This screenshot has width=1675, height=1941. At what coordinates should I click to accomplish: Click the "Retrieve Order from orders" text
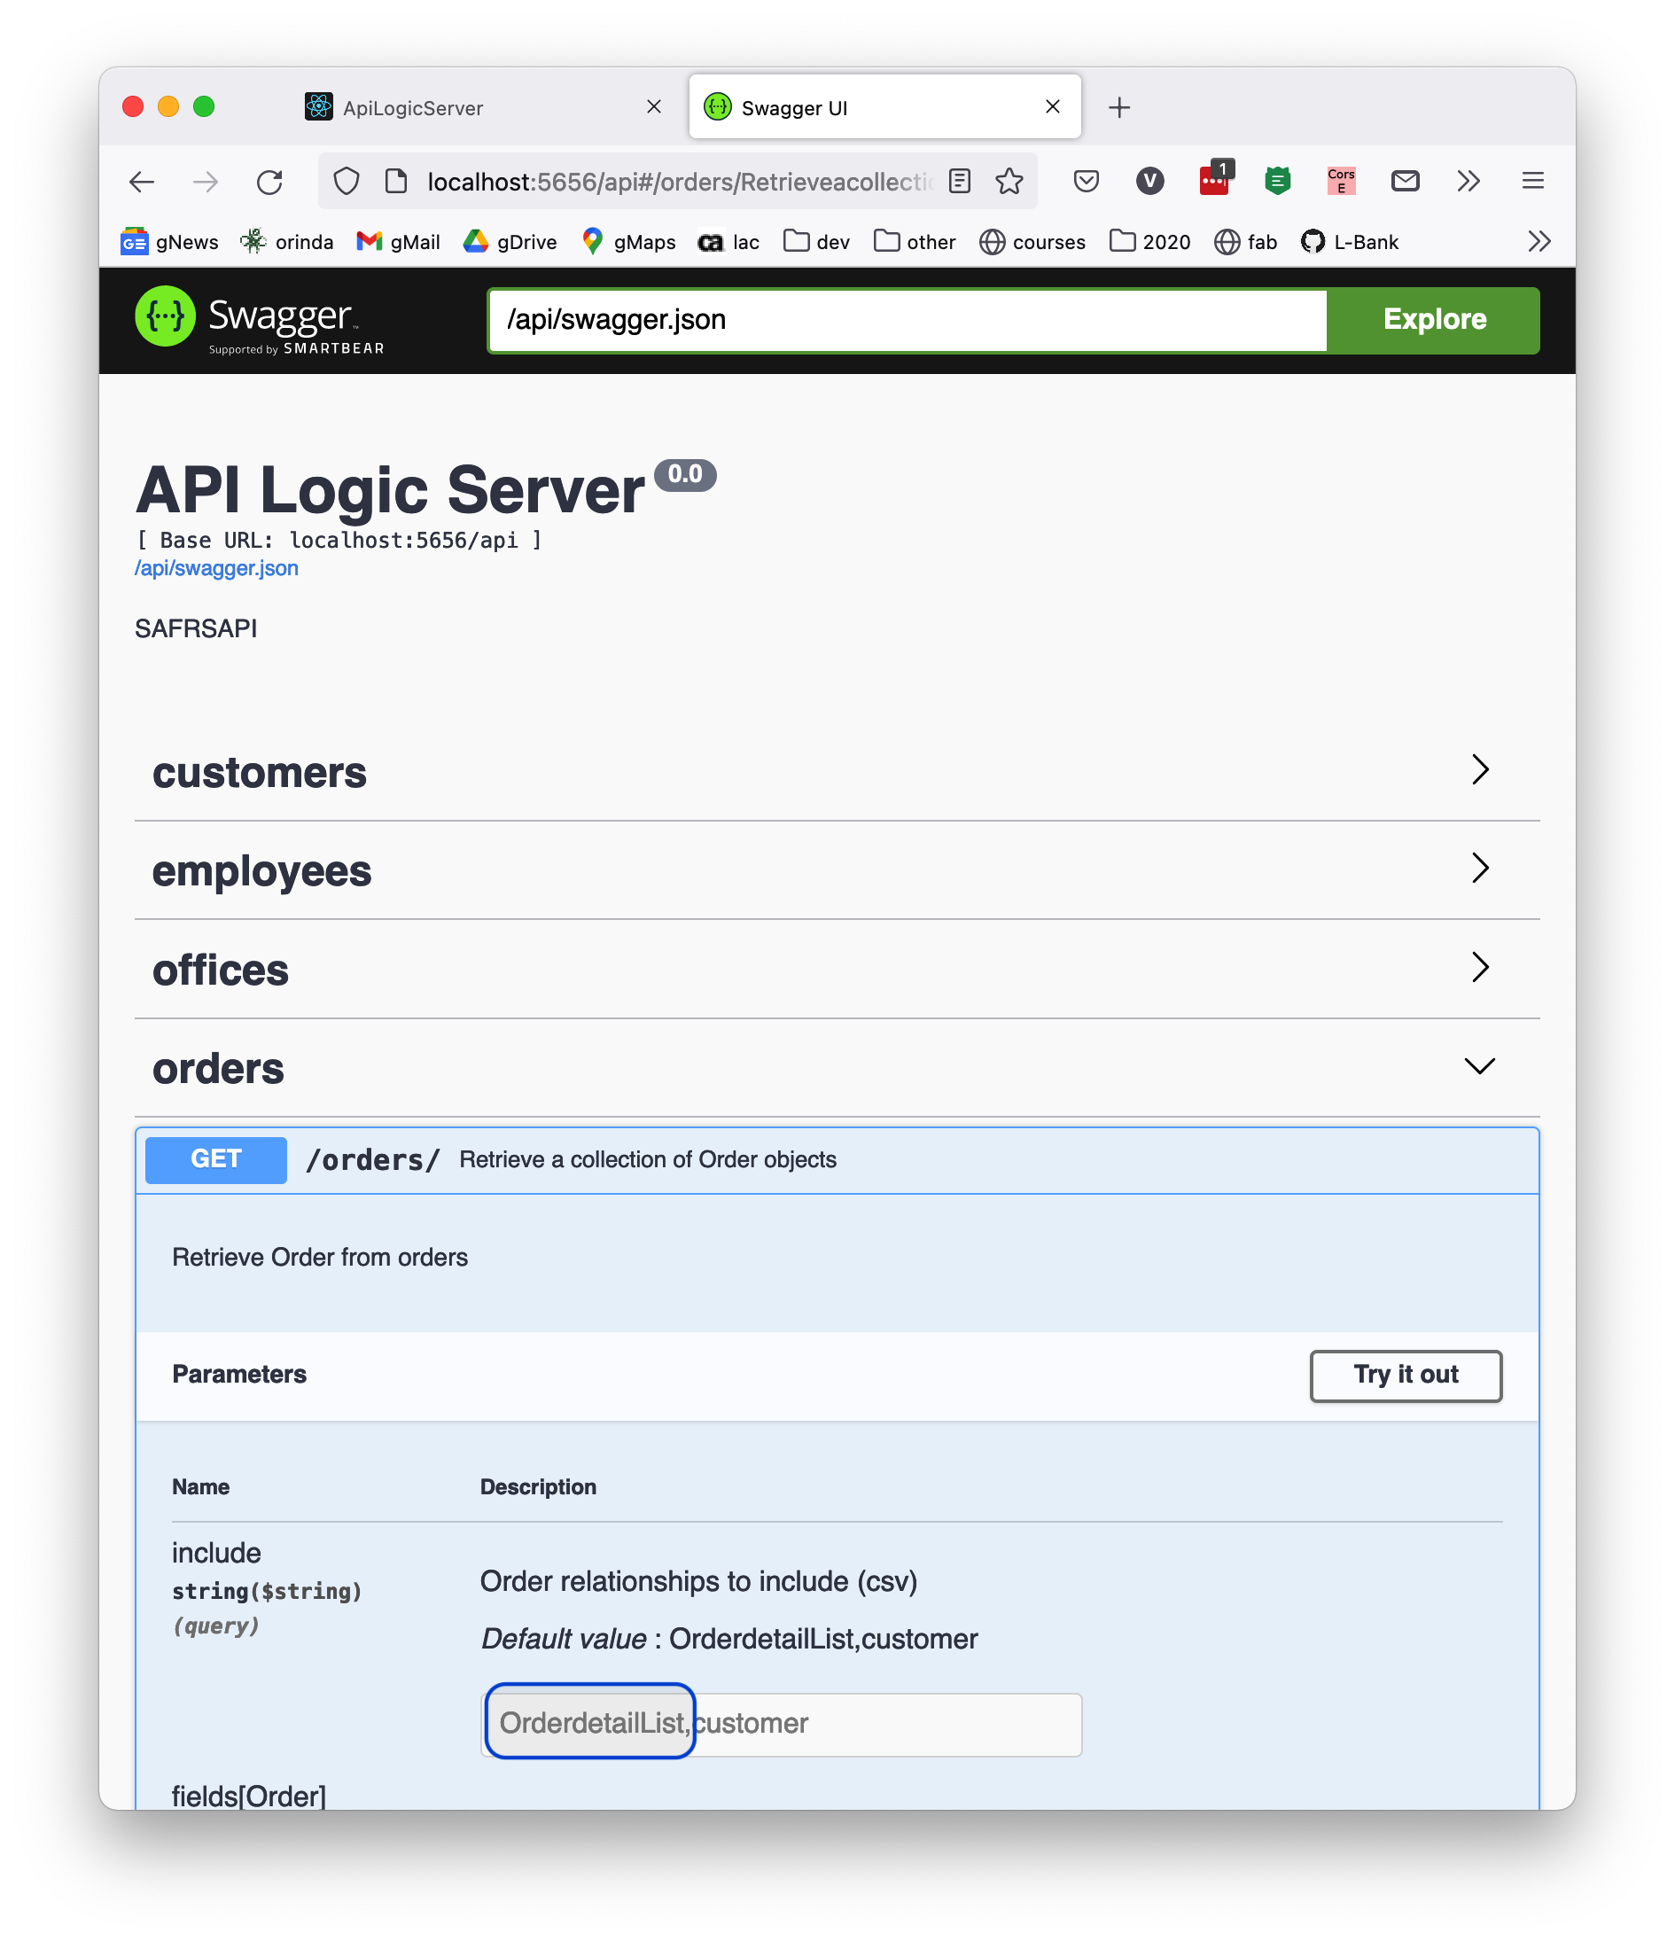pos(319,1257)
